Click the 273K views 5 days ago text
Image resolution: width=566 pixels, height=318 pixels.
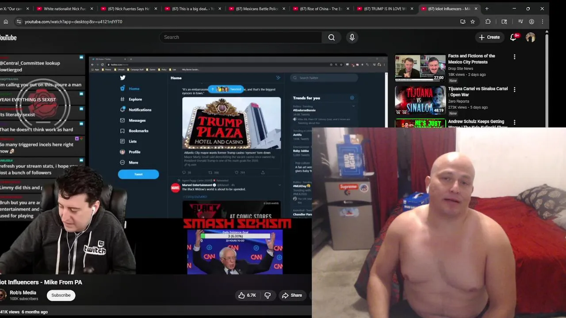[x=468, y=107]
